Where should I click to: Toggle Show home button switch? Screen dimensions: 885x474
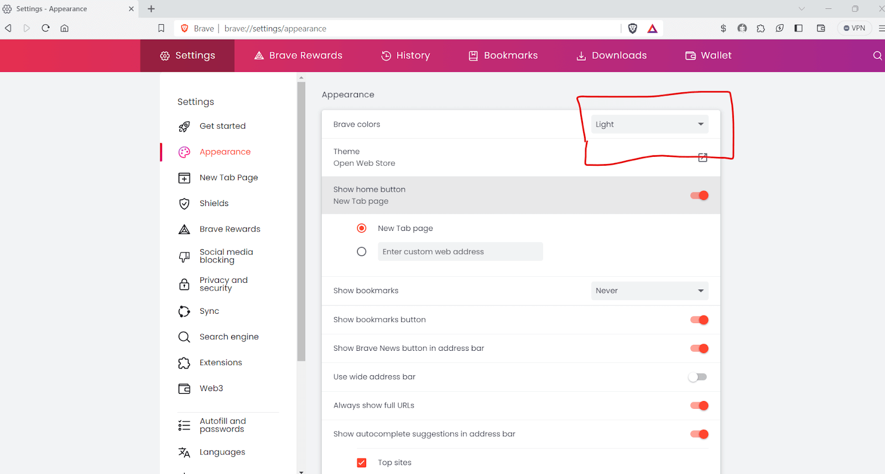pos(699,196)
